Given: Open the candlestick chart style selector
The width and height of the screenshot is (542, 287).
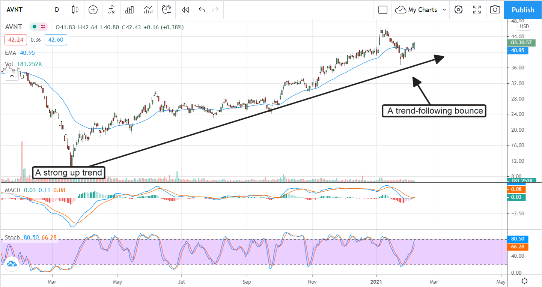Looking at the screenshot, I should (75, 10).
